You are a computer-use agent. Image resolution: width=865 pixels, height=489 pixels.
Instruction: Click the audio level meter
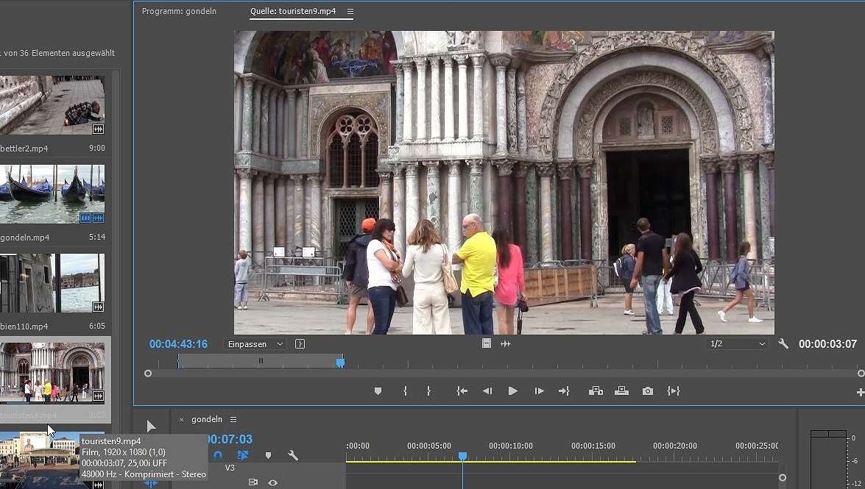[828, 460]
